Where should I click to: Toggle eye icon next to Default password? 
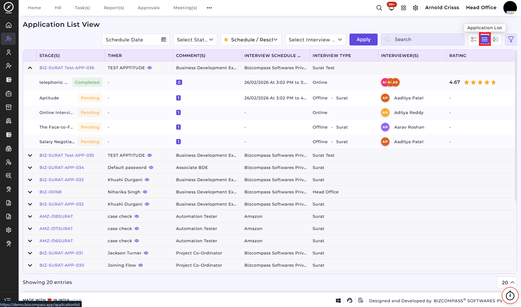pyautogui.click(x=151, y=168)
